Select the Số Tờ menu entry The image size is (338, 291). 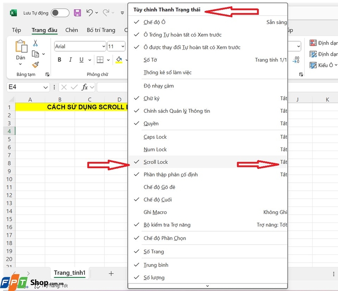(x=208, y=60)
